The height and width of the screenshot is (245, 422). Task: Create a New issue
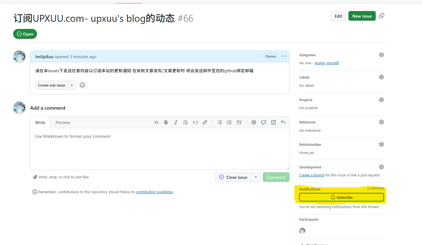click(362, 16)
